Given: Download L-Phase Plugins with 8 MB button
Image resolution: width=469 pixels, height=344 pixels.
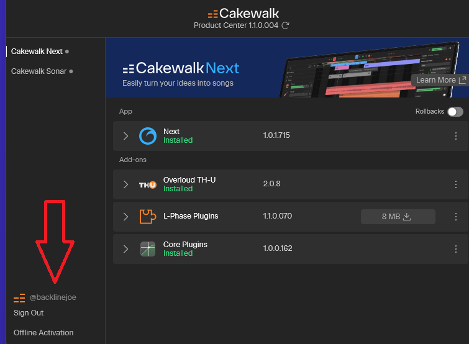Looking at the screenshot, I should pos(398,217).
